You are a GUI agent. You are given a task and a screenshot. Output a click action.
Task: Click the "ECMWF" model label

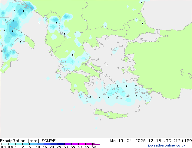coord(49,141)
